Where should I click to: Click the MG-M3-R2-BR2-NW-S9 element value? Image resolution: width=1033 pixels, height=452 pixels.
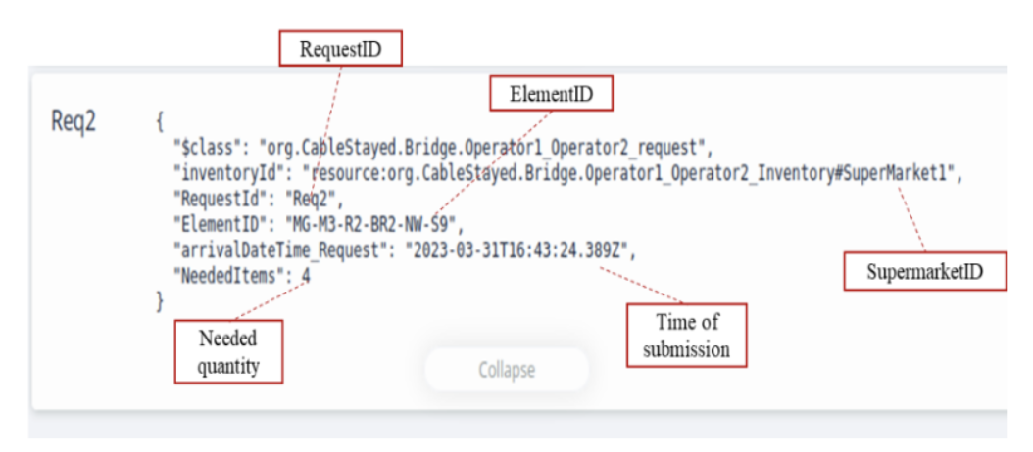(x=369, y=225)
